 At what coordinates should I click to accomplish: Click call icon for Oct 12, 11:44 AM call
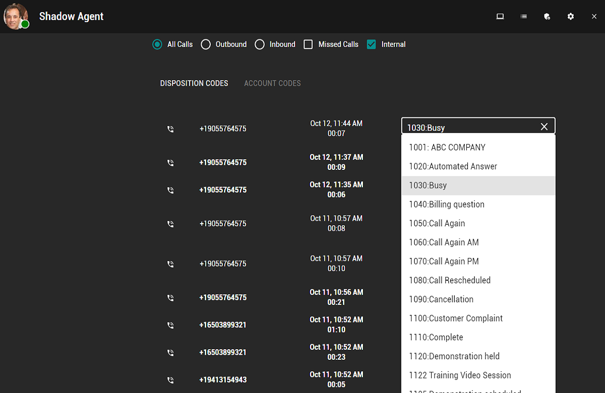click(170, 129)
